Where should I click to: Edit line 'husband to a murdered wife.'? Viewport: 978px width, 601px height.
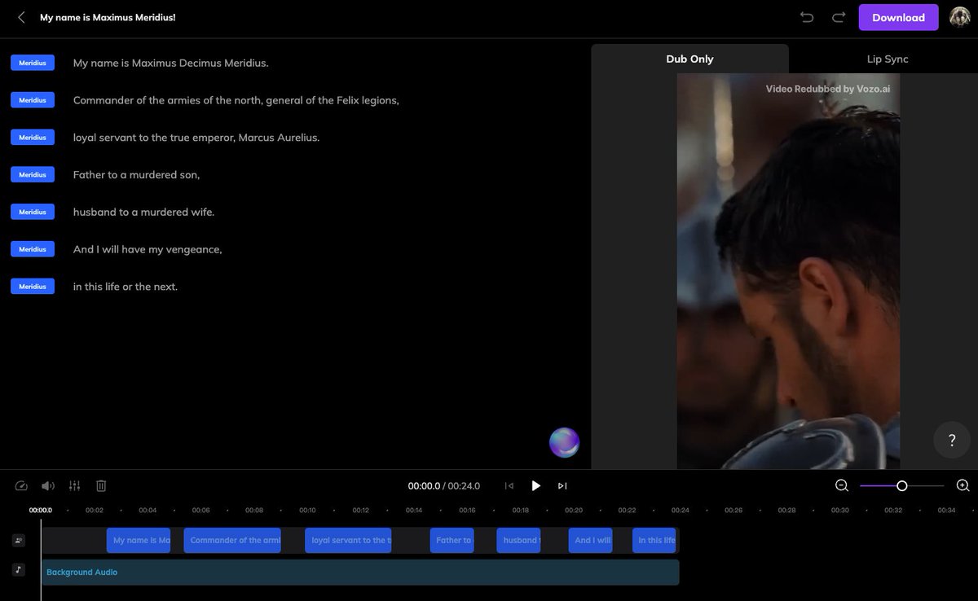click(x=143, y=212)
